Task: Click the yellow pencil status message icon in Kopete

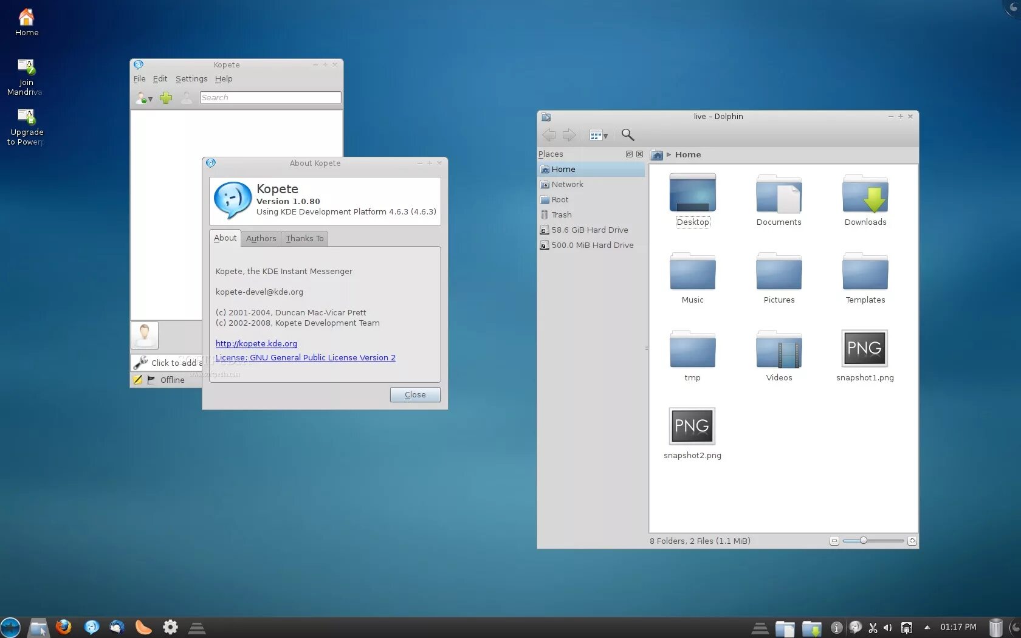Action: click(x=138, y=380)
